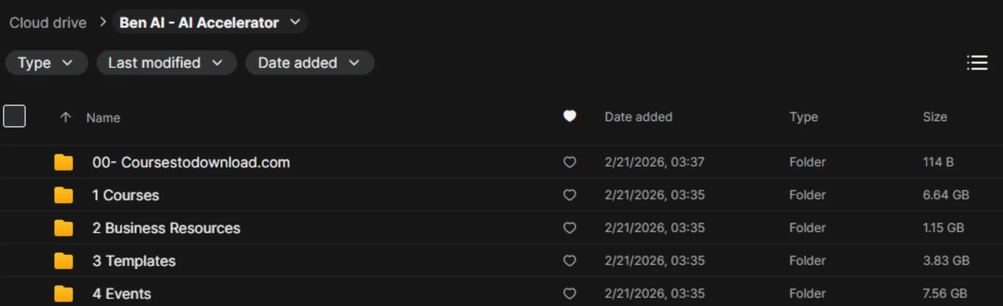Sort by the Size column header
Screen dimensions: 1003x306
(935, 117)
